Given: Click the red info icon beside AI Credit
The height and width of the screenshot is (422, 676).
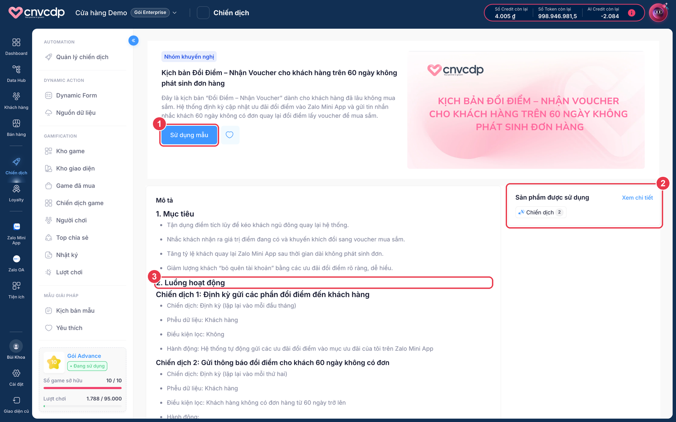Looking at the screenshot, I should coord(632,13).
